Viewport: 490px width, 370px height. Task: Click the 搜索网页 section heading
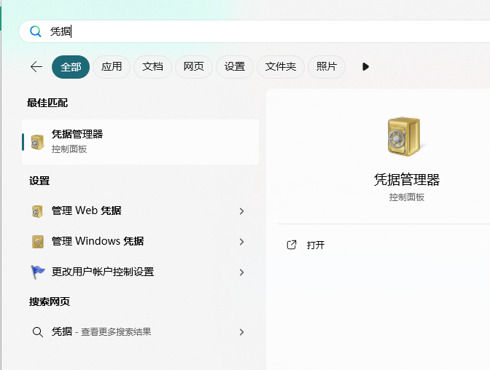tap(50, 302)
